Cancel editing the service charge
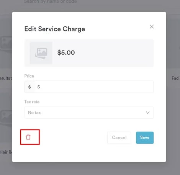 point(119,137)
